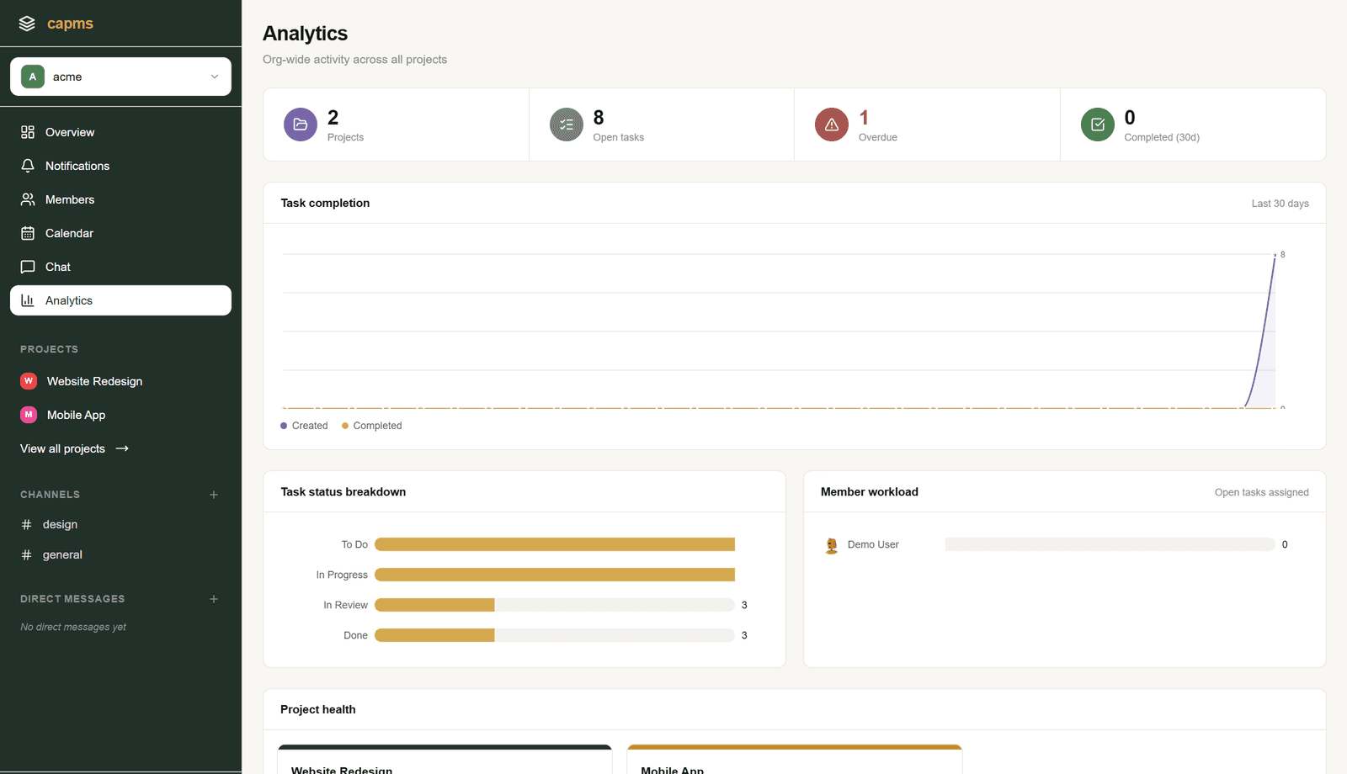Click the Analytics bar chart icon
The image size is (1347, 774).
28,300
